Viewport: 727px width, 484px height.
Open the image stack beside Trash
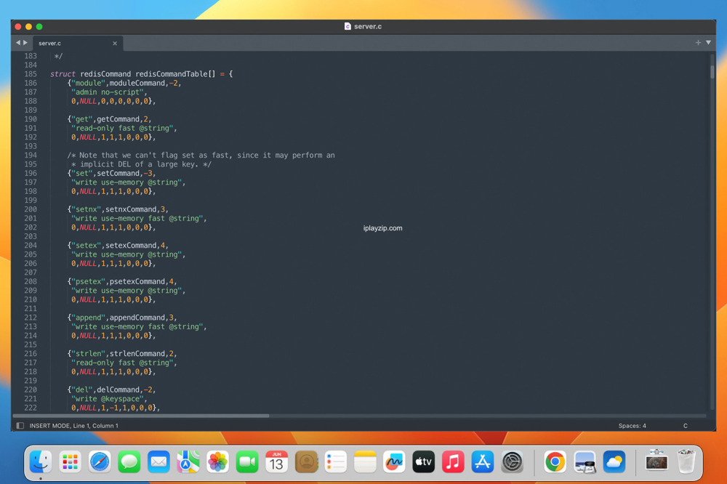coord(656,461)
